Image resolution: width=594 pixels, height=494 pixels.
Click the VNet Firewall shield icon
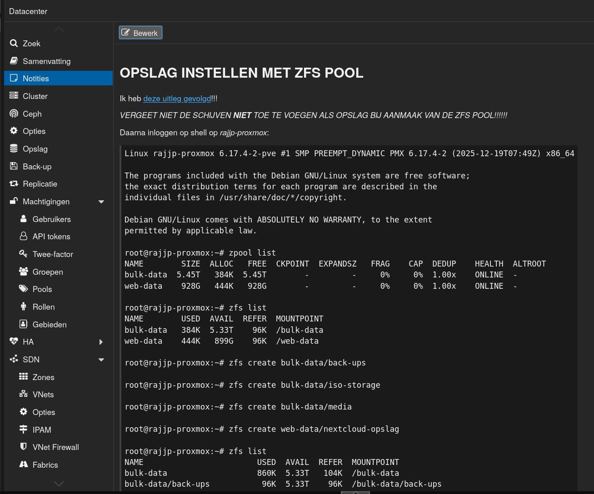pyautogui.click(x=23, y=447)
